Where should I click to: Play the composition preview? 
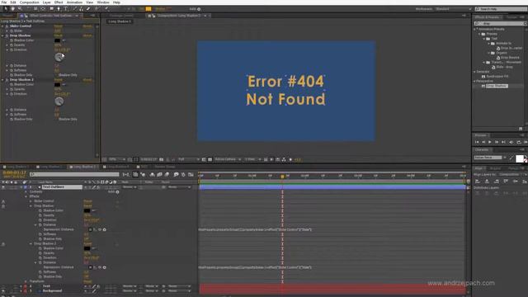tap(490, 142)
